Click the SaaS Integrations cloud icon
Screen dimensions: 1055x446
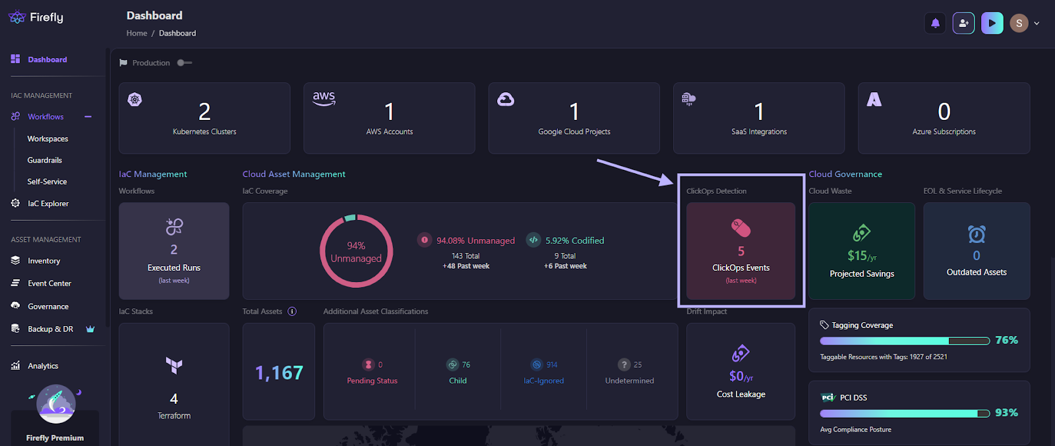coord(688,99)
